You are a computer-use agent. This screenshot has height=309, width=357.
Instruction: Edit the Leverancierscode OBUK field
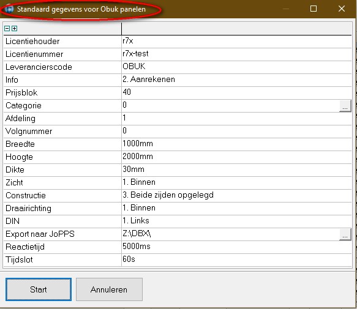click(x=236, y=67)
